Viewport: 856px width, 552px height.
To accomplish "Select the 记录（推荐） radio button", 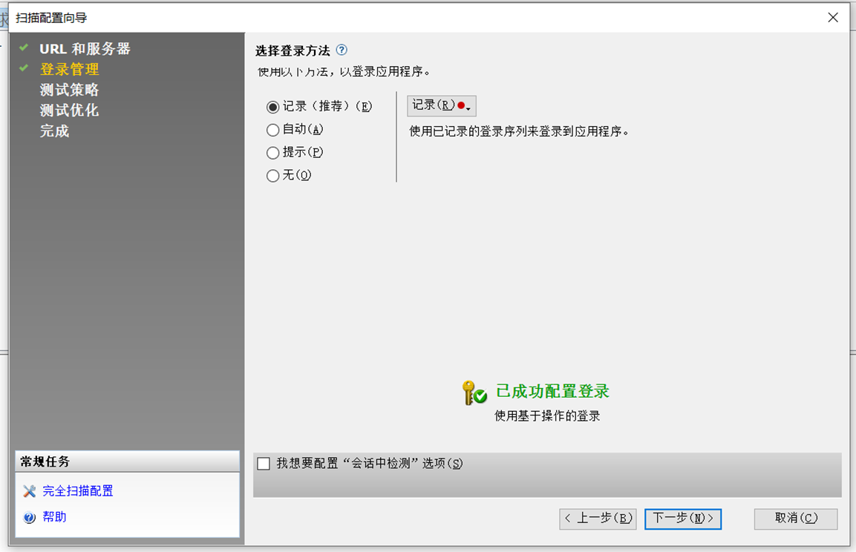I will coord(272,106).
